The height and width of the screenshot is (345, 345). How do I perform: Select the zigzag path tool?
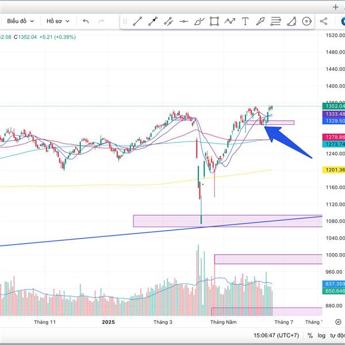229,21
